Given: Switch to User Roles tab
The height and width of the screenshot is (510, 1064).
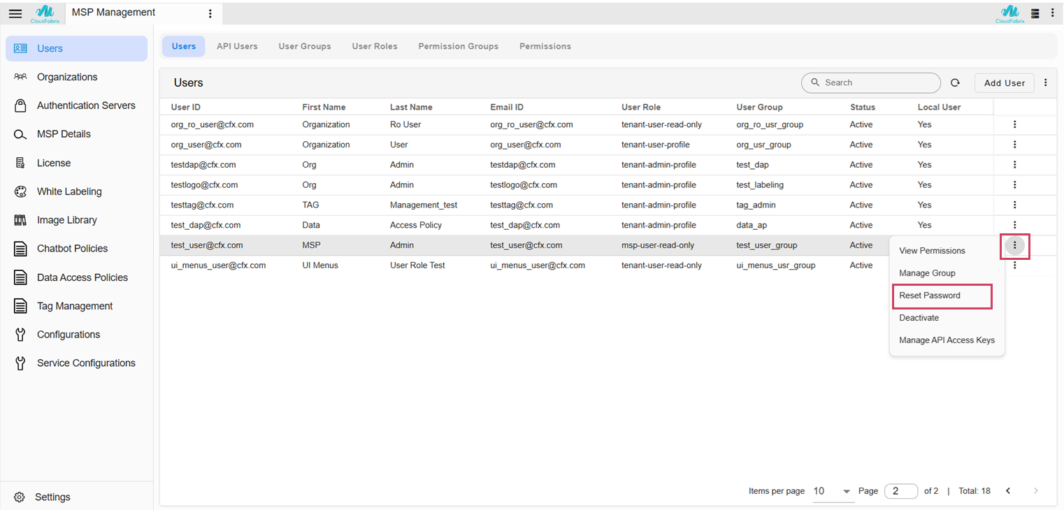Looking at the screenshot, I should (375, 46).
